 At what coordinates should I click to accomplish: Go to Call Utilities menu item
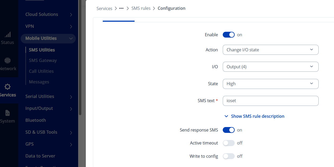coord(41,71)
